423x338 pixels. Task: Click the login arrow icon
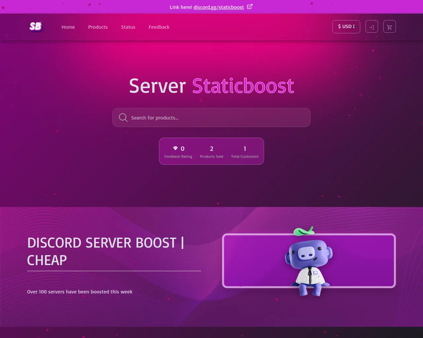tap(371, 27)
